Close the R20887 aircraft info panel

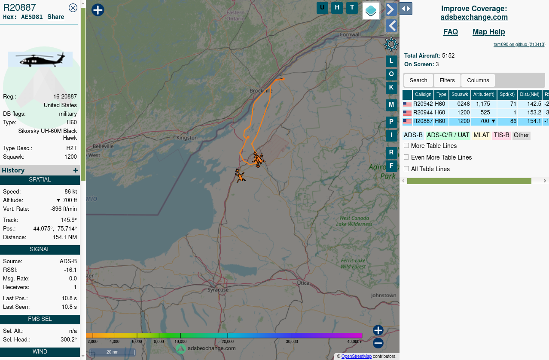[73, 8]
